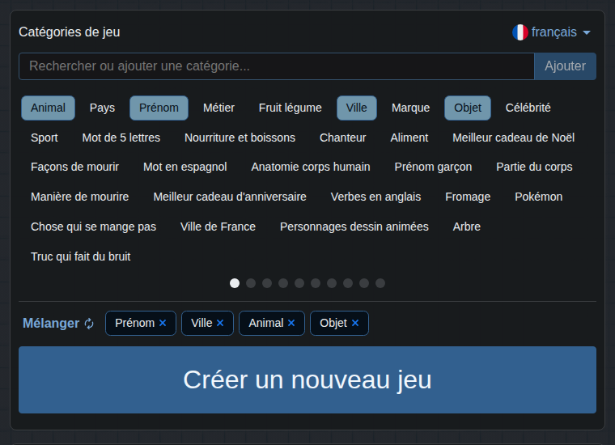615x445 pixels.
Task: Go to the last pagination dot
Action: tap(380, 283)
